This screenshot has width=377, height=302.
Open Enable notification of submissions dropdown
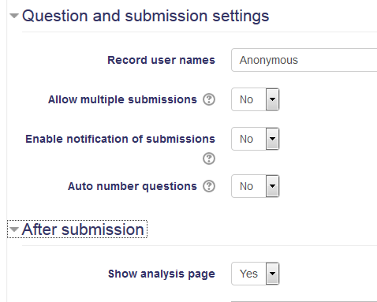point(255,139)
